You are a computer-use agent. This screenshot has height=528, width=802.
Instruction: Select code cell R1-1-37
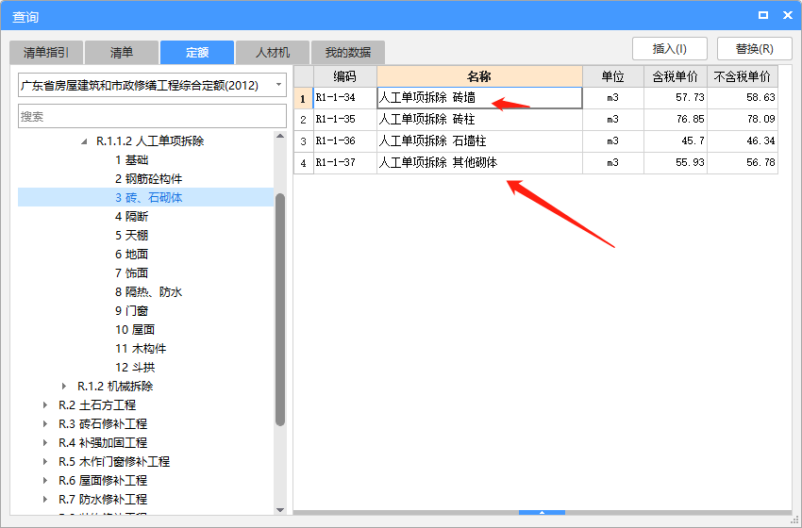(345, 163)
